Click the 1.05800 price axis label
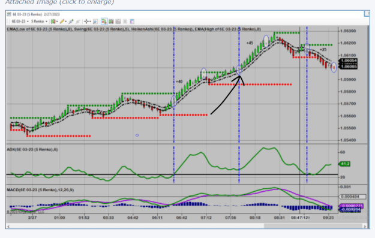Screen dimensions: 375x238 pos(348,92)
